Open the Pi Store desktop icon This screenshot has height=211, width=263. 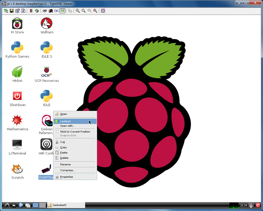pos(17,26)
